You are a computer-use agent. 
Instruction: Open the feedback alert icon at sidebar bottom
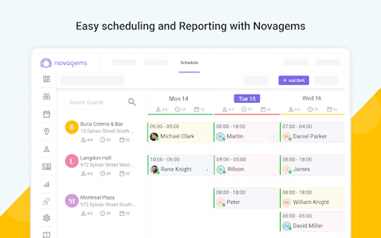tap(47, 235)
